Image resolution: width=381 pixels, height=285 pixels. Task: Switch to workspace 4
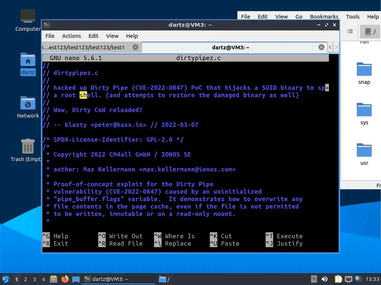tap(44, 279)
